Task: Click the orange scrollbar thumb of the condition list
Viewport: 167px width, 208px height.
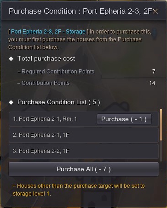Action: (161, 125)
